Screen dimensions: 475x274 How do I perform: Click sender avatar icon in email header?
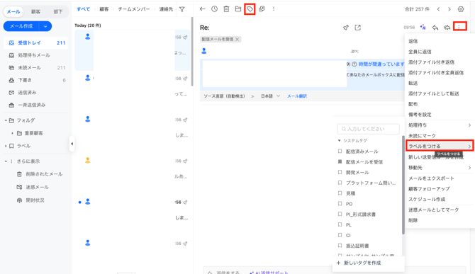coord(204,51)
